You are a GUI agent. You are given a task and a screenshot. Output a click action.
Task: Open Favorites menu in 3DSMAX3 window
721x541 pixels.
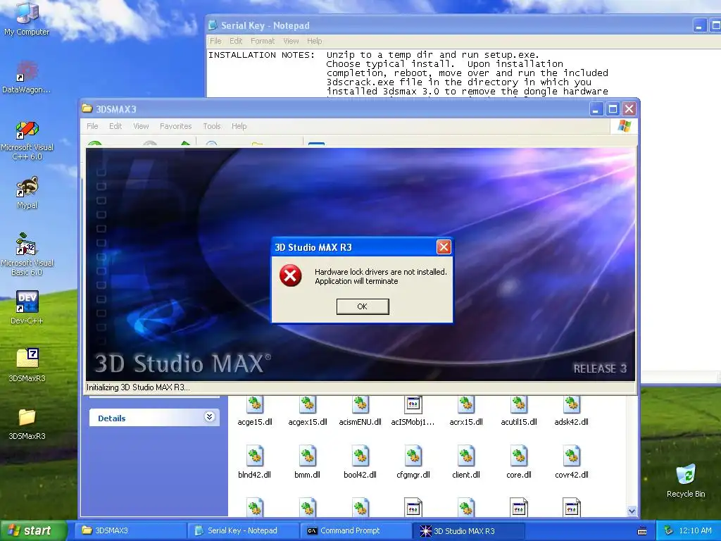click(x=175, y=126)
